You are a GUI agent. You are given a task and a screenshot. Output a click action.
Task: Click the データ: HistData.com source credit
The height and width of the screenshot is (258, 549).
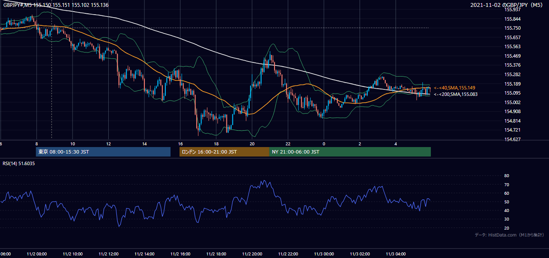click(509, 235)
